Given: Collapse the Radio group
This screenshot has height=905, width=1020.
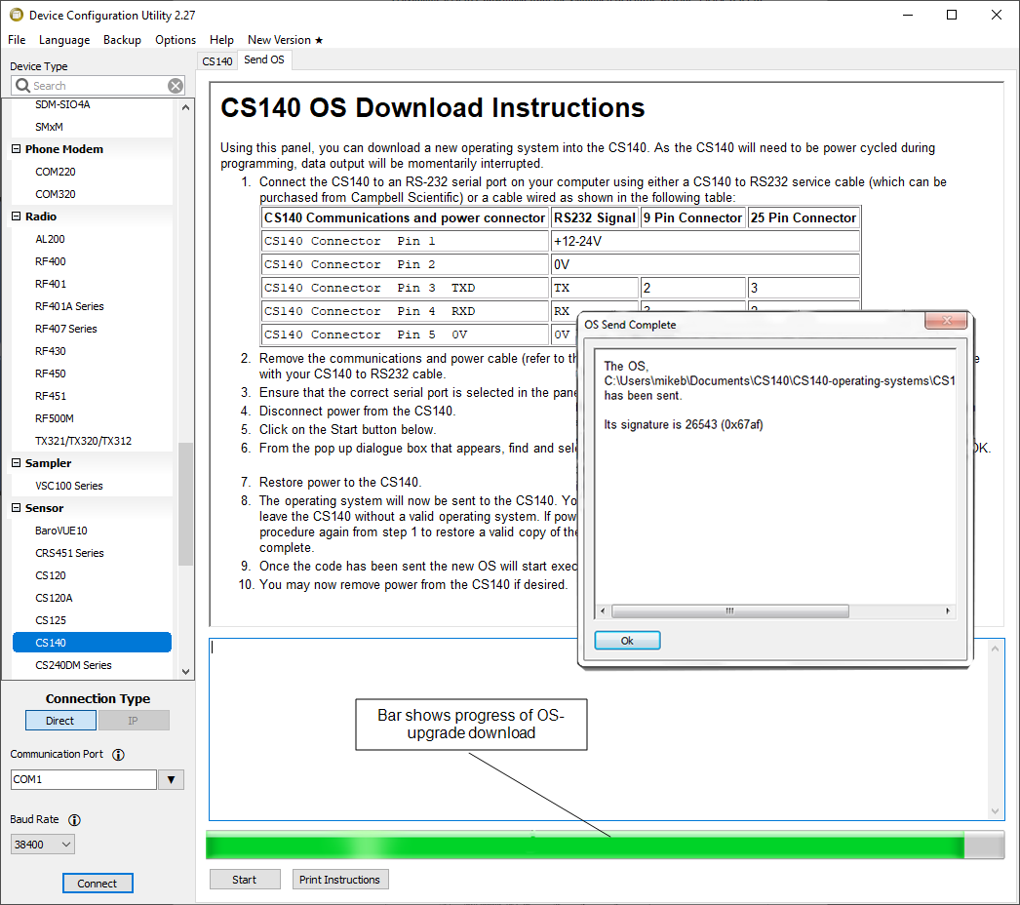Looking at the screenshot, I should click(17, 216).
